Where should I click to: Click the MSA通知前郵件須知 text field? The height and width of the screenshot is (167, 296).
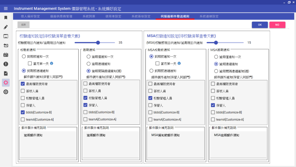176,145
